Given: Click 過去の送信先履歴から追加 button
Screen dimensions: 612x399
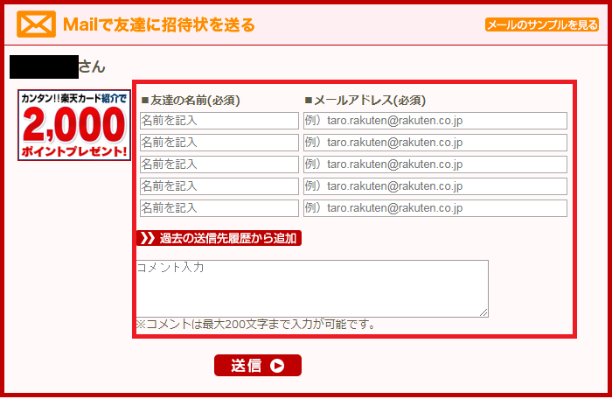Looking at the screenshot, I should tap(219, 238).
